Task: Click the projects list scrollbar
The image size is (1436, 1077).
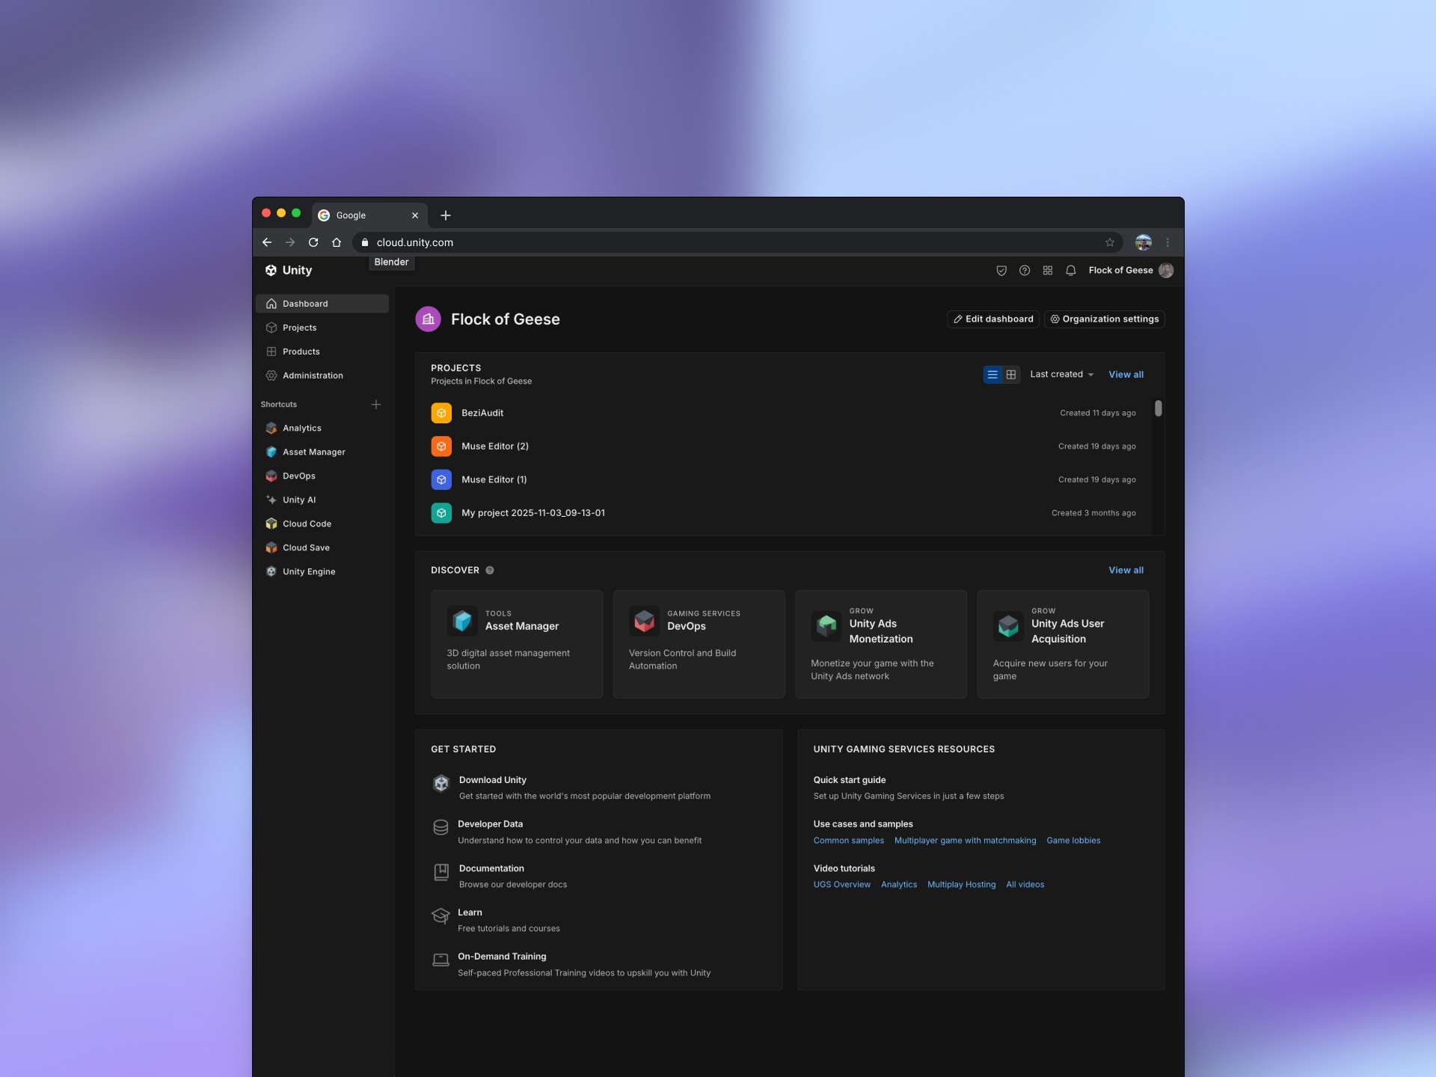Action: click(1158, 408)
